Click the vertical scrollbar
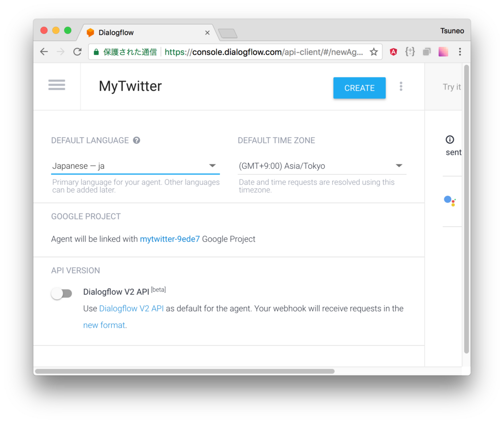The height and width of the screenshot is (423, 504). point(467,209)
